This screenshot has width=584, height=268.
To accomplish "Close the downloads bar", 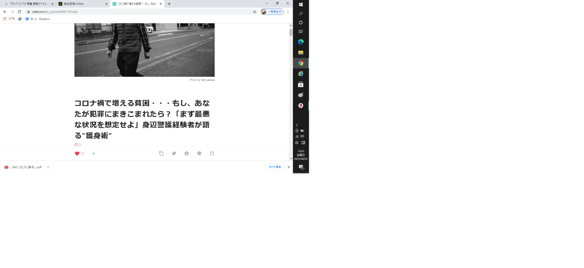I will (x=289, y=167).
